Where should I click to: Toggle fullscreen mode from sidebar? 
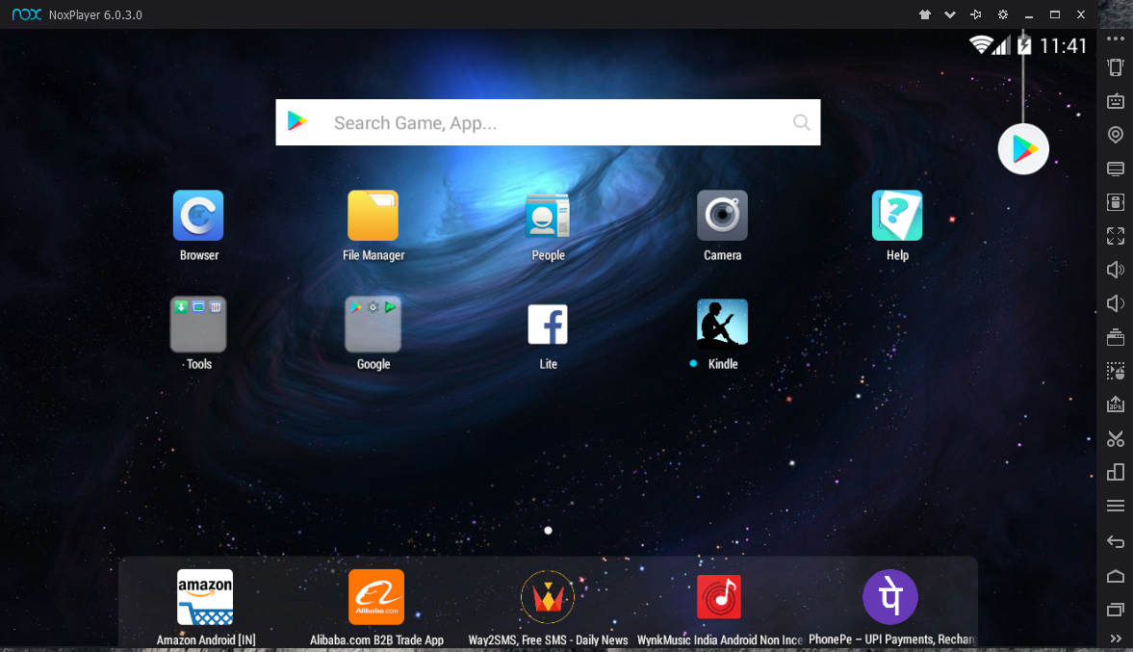1116,236
